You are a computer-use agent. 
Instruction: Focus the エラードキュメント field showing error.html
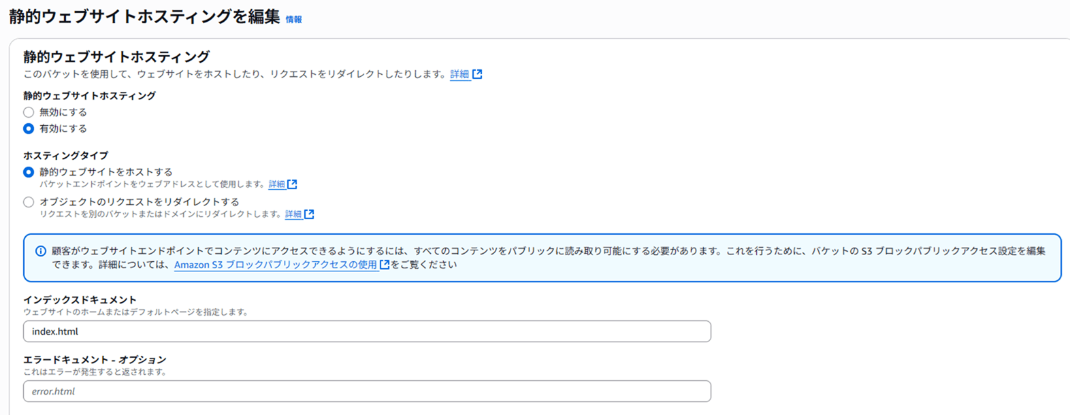[367, 391]
